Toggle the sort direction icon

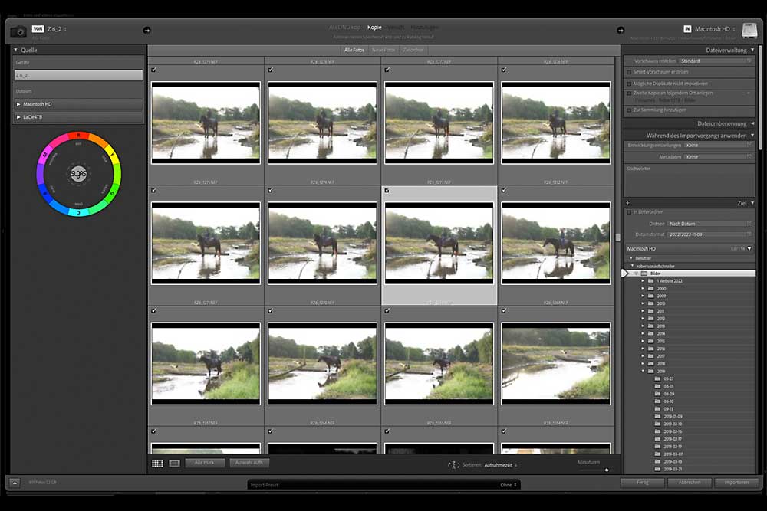tap(453, 464)
